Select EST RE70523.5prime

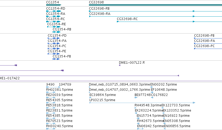pos(59,121)
